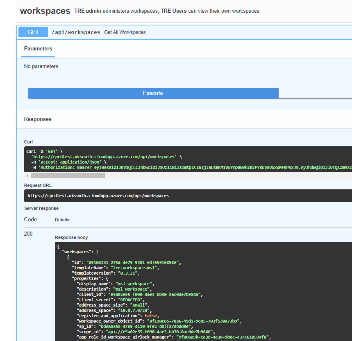Click the Execute button
The height and width of the screenshot is (341, 352).
click(x=152, y=93)
